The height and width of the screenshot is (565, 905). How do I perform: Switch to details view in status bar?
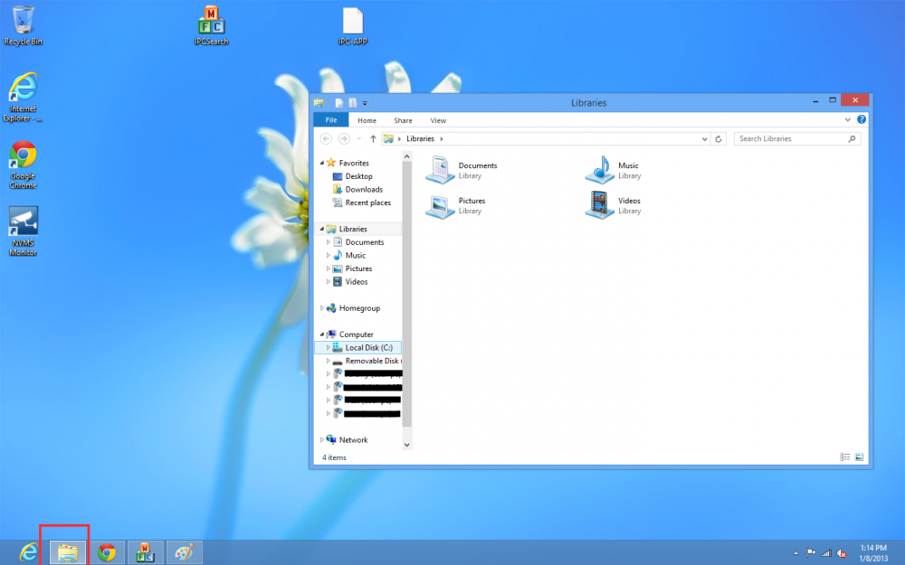(x=844, y=457)
